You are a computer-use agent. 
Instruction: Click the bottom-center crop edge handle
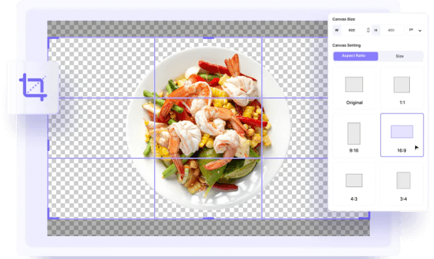[208, 218]
